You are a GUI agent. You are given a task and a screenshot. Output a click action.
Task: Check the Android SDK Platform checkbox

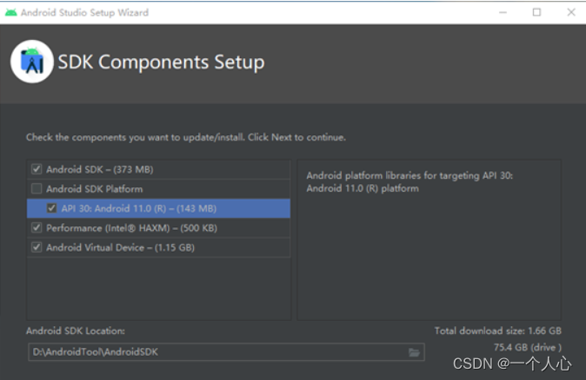click(x=37, y=188)
